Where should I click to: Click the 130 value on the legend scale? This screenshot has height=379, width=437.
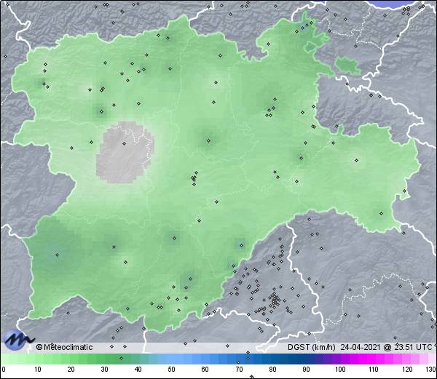point(431,370)
